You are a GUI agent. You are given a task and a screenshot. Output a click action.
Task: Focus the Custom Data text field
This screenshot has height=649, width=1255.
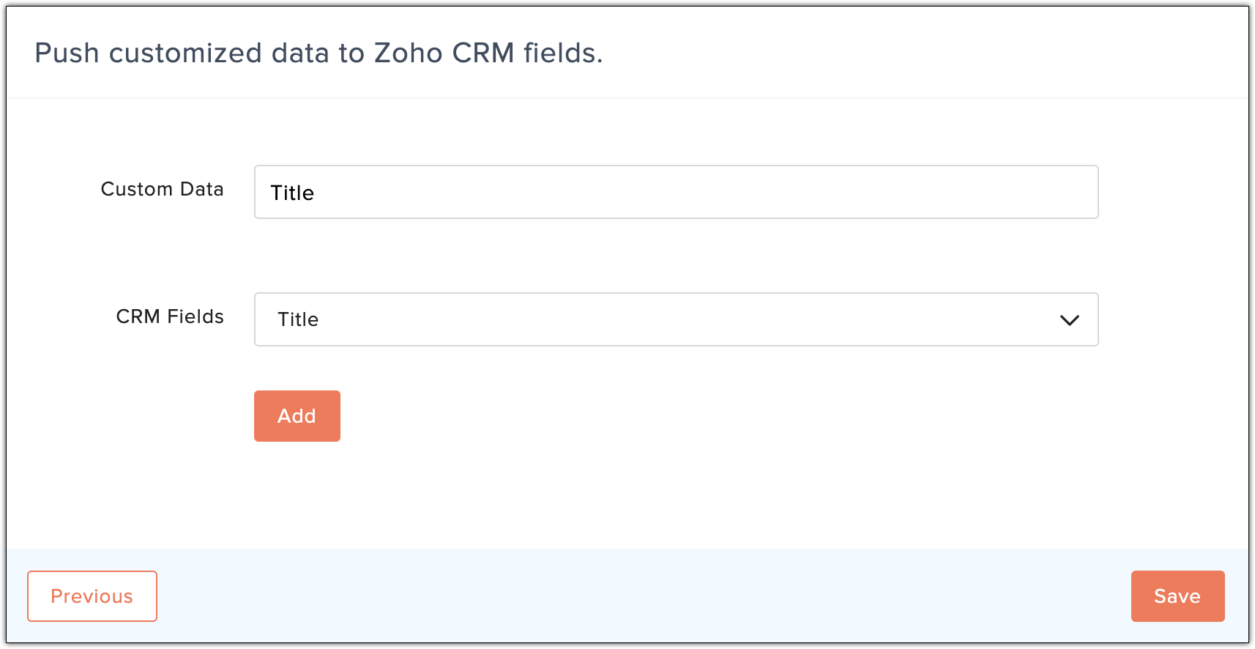676,192
